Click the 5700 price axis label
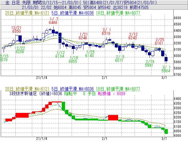The width and height of the screenshot is (188, 142). coord(177,75)
